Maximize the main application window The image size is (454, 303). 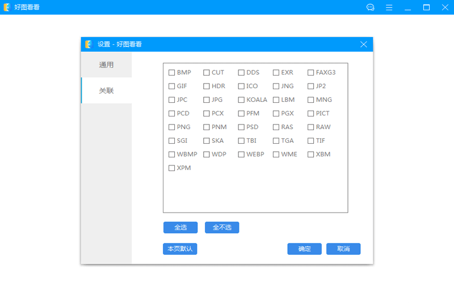pos(426,7)
